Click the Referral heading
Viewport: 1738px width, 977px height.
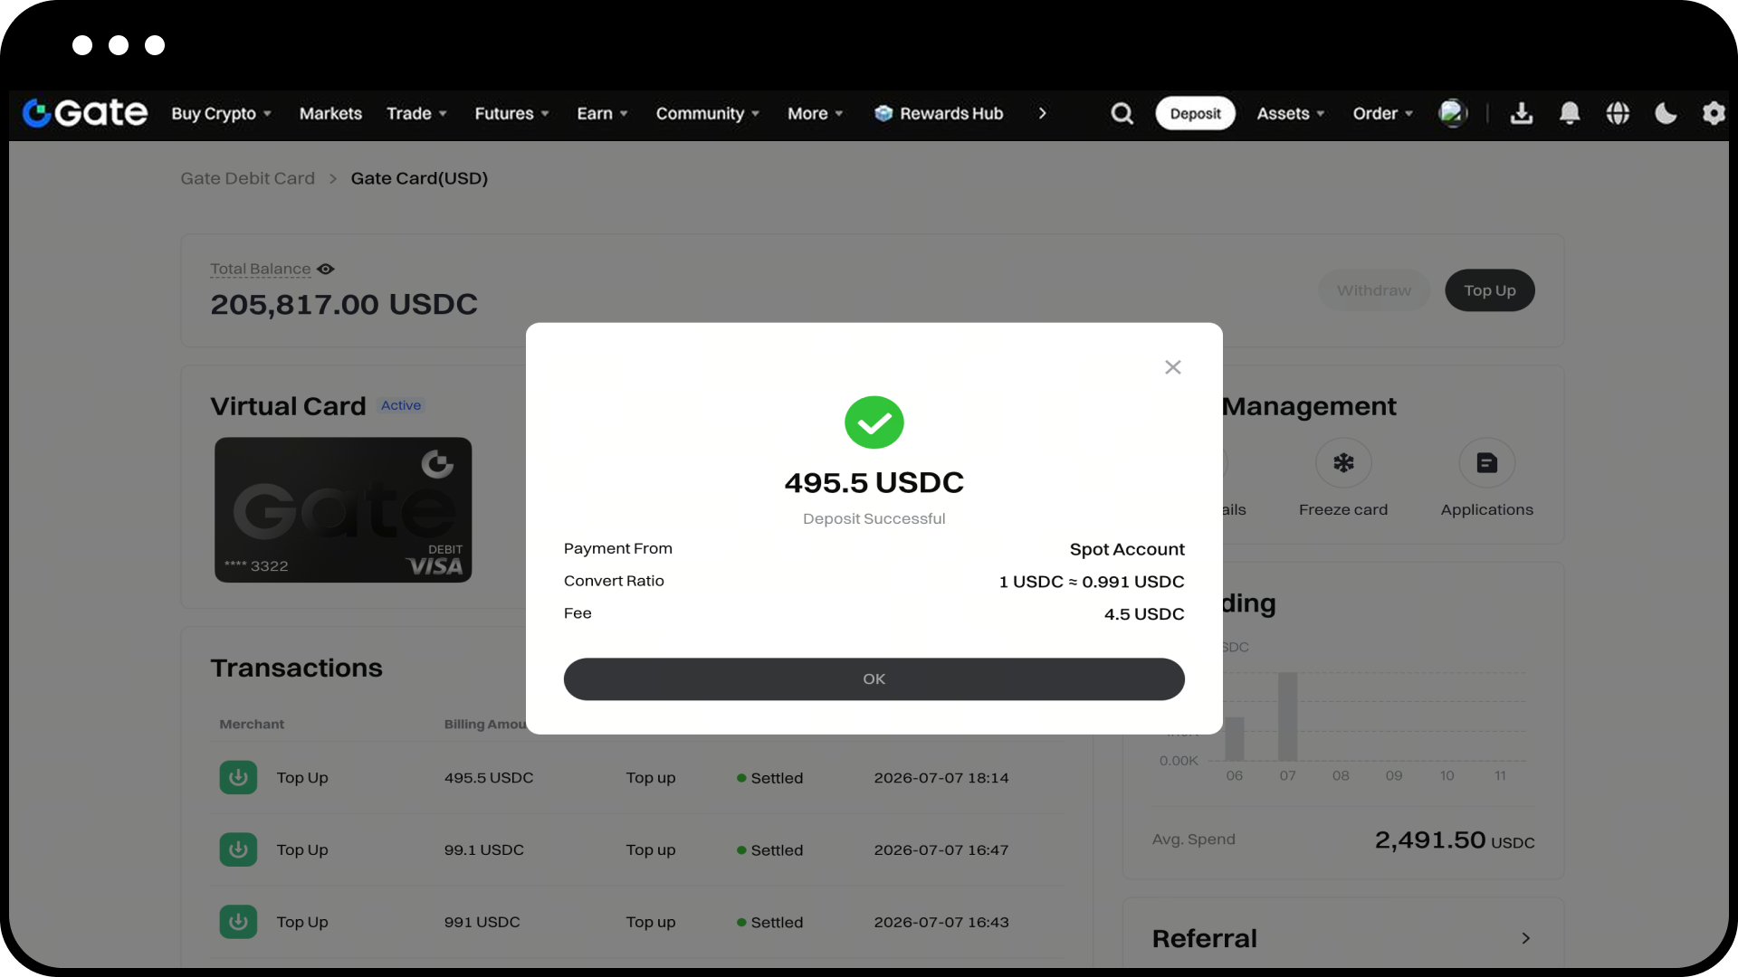[x=1205, y=938]
